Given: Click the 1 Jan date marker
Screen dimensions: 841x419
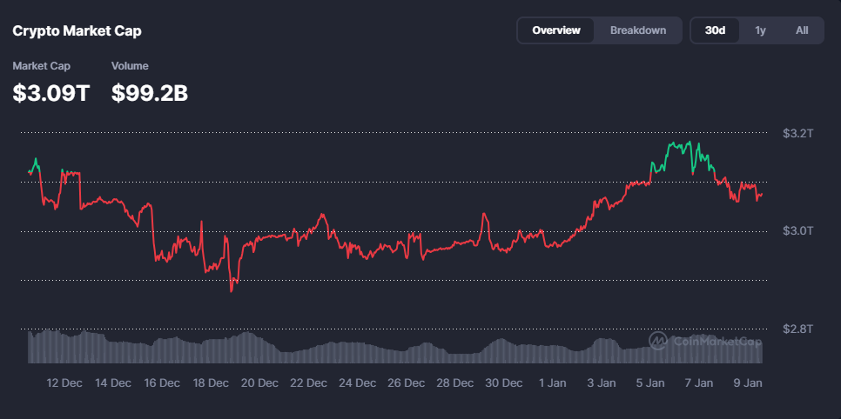Looking at the screenshot, I should pyautogui.click(x=553, y=383).
